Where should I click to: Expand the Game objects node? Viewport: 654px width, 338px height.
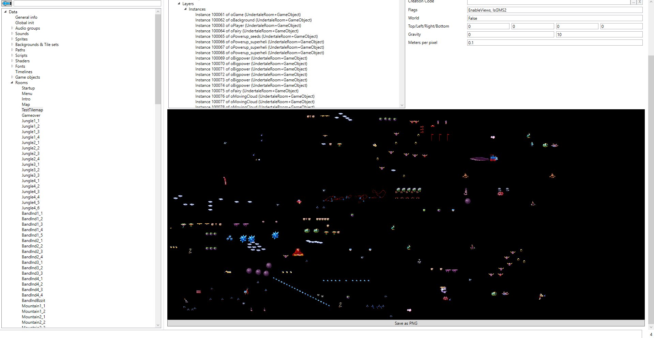[x=12, y=77]
